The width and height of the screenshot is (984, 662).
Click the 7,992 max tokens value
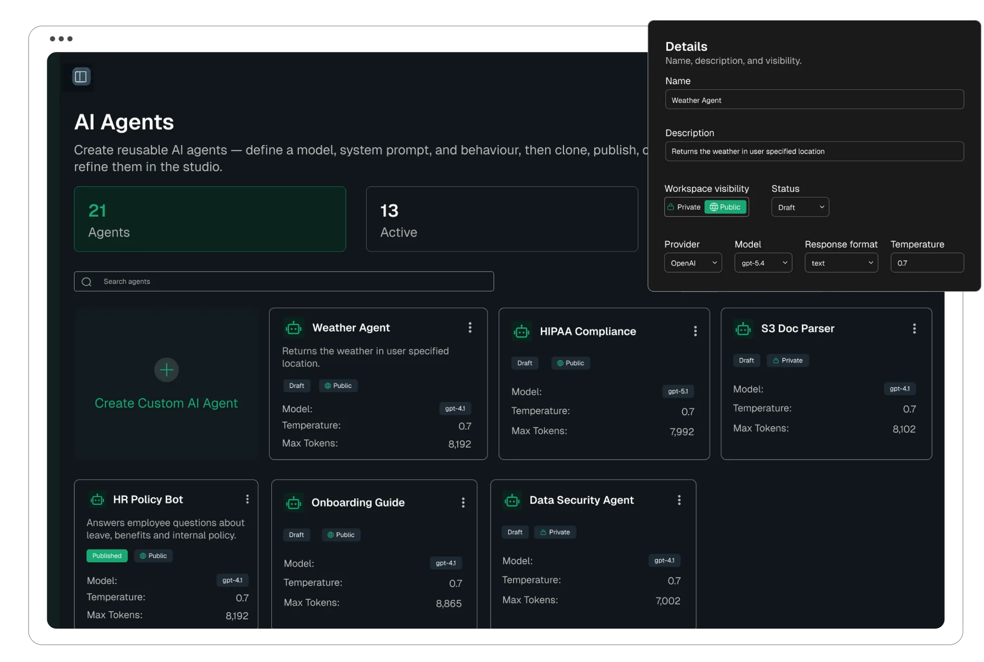682,432
